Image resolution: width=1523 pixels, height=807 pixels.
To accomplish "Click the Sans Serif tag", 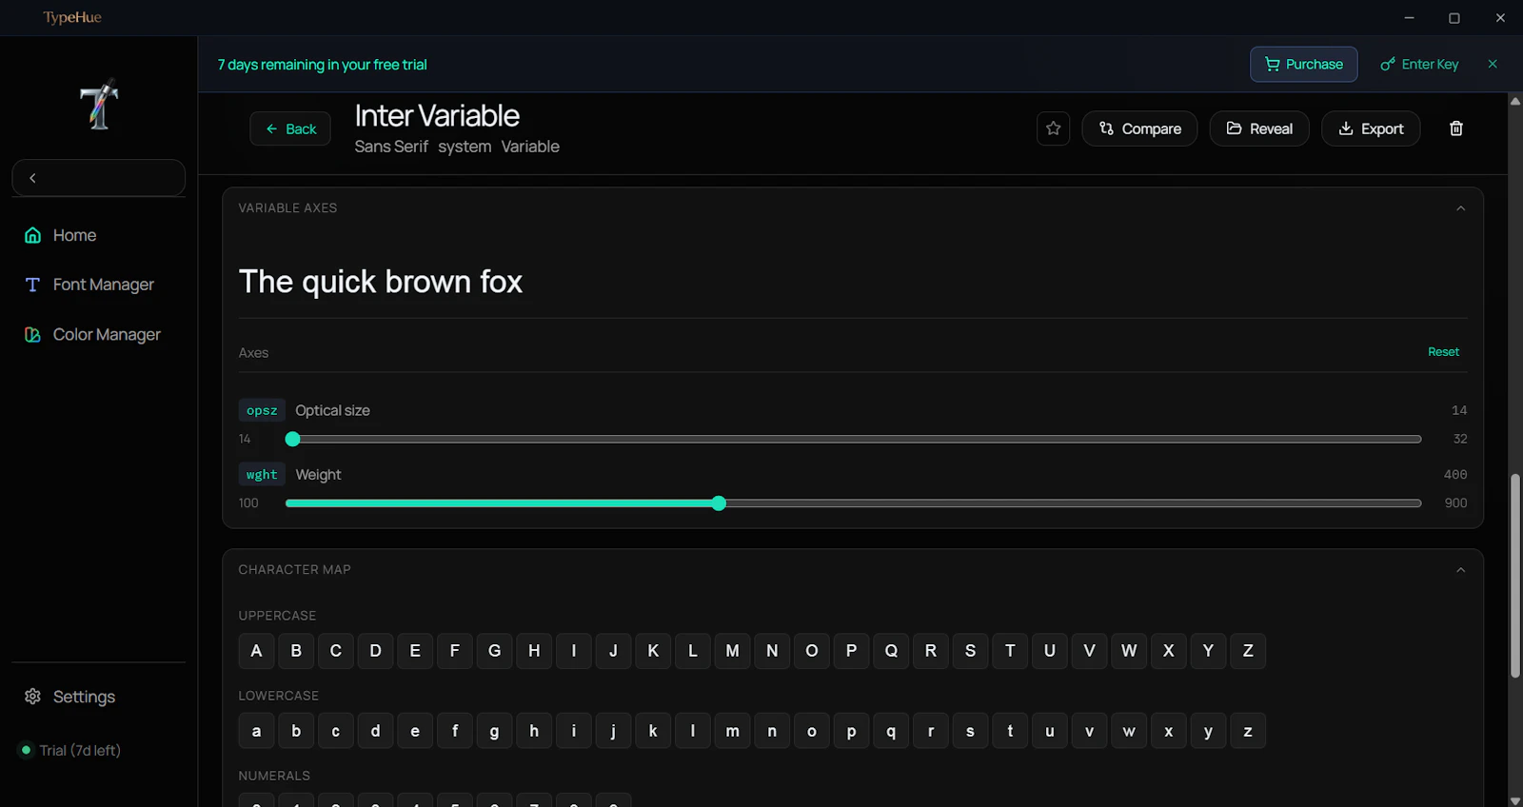I will (x=391, y=147).
